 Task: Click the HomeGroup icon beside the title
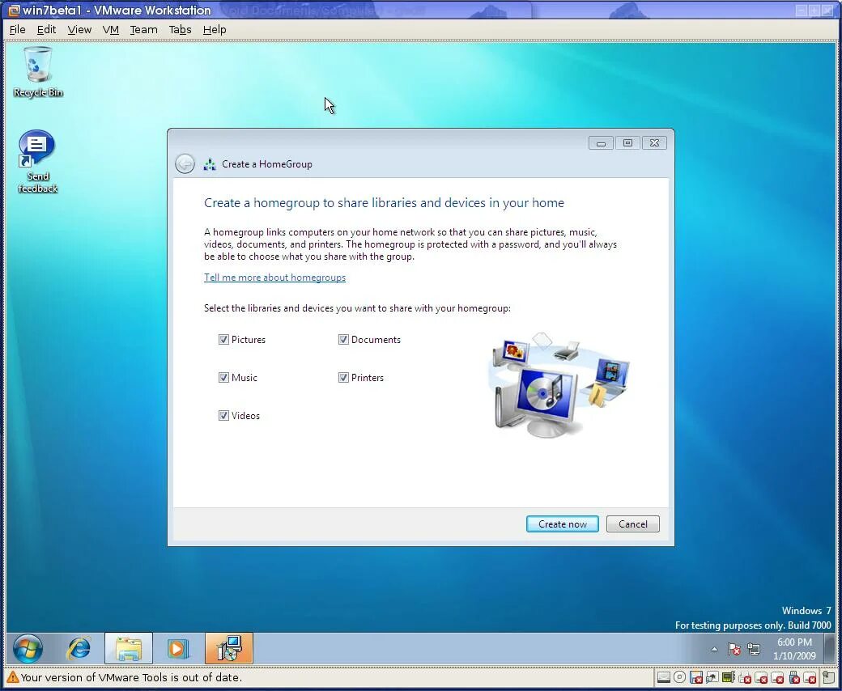pyautogui.click(x=210, y=164)
